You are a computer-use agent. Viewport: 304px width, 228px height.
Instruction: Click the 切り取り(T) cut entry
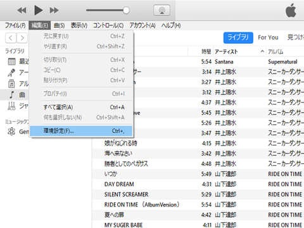tap(81, 60)
